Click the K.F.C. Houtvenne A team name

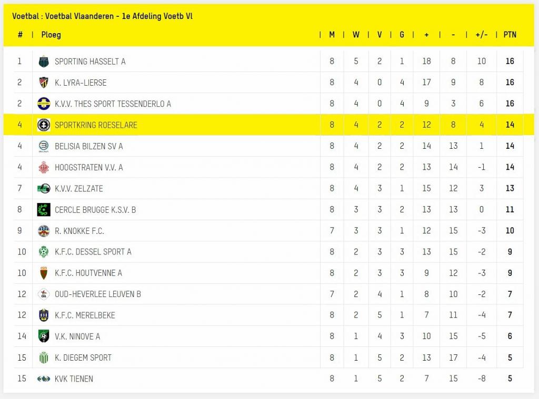(88, 273)
